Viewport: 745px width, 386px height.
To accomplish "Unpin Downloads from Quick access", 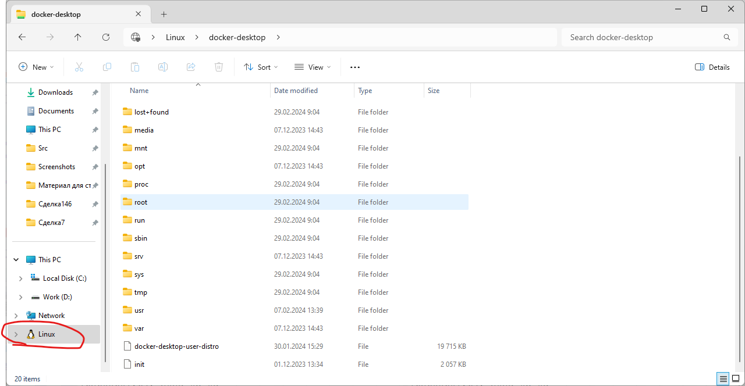I will click(95, 92).
